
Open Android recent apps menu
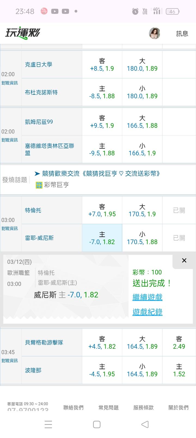click(48, 424)
